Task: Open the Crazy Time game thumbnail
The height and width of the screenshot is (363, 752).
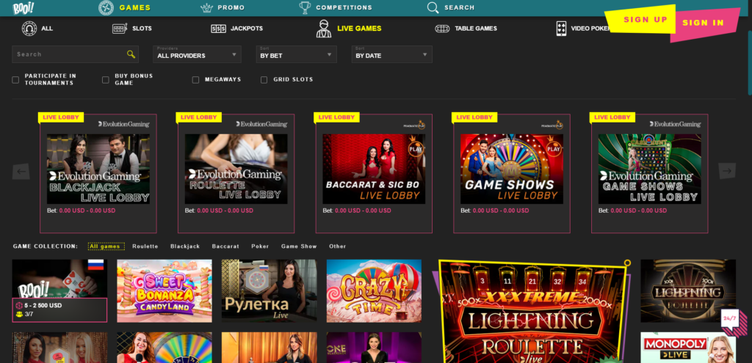Action: 374,291
